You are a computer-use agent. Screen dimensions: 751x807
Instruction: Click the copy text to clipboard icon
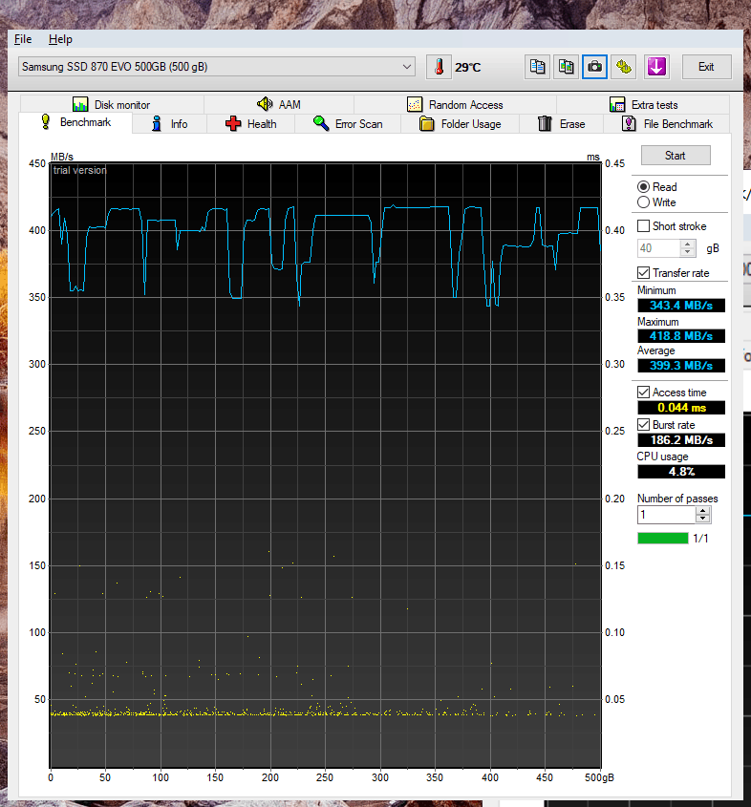[x=537, y=67]
